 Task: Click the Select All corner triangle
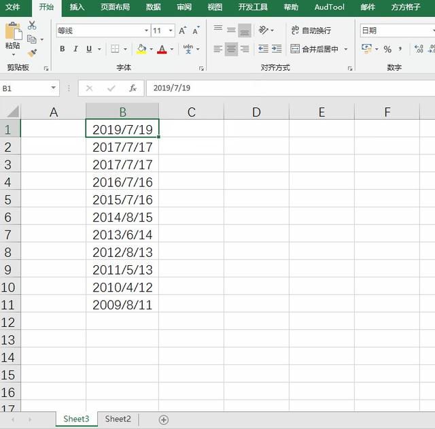point(13,111)
